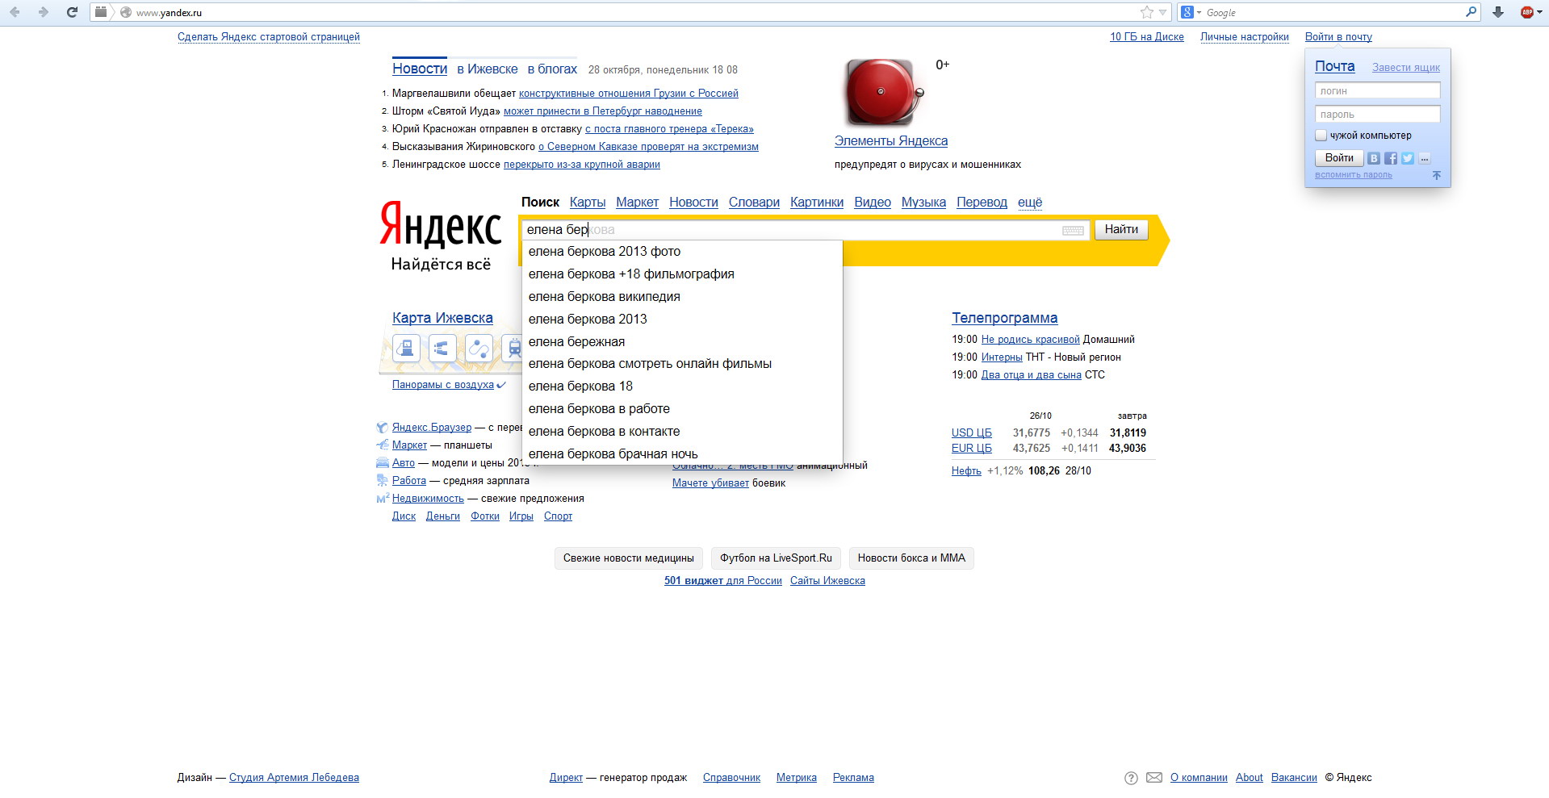Click the Недвижимость m² icon
The image size is (1549, 798).
click(x=382, y=499)
